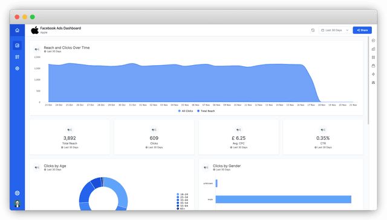
Task: Select the active dashboard icon in sidebar
Action: point(18,46)
